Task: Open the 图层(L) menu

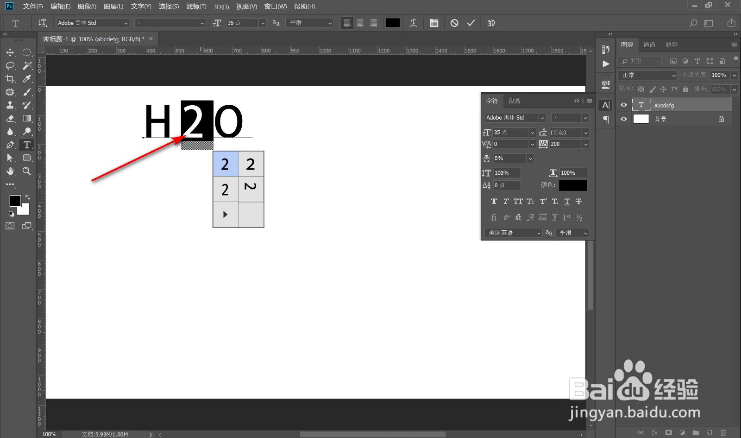Action: [x=113, y=6]
